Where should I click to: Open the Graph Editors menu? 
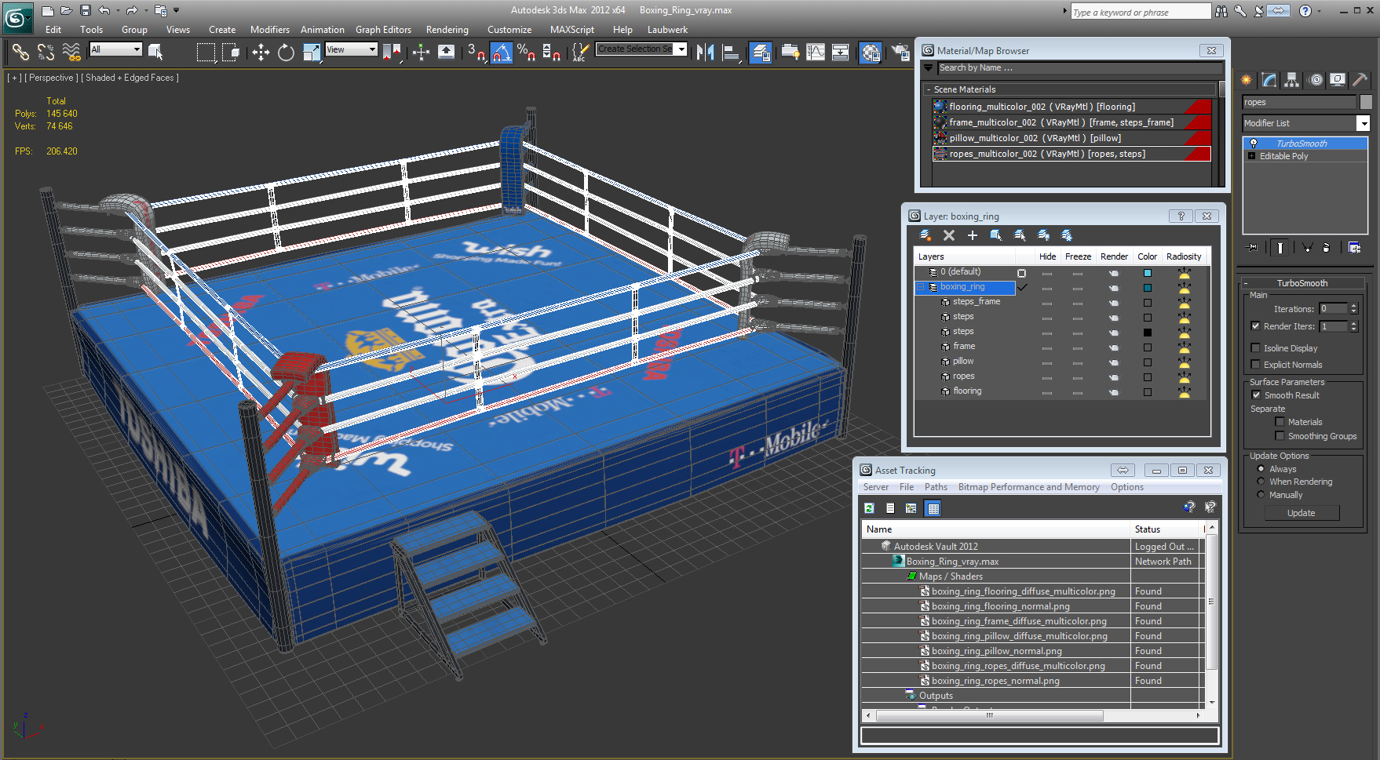pyautogui.click(x=383, y=30)
